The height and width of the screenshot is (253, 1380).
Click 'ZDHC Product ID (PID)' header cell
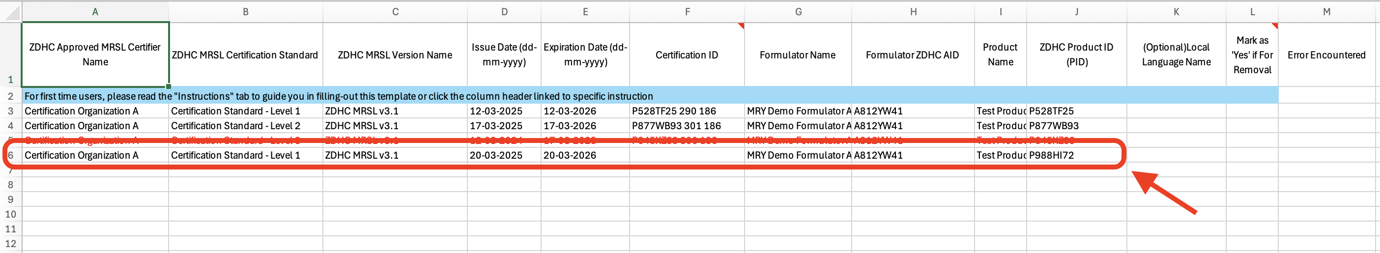click(x=1076, y=54)
